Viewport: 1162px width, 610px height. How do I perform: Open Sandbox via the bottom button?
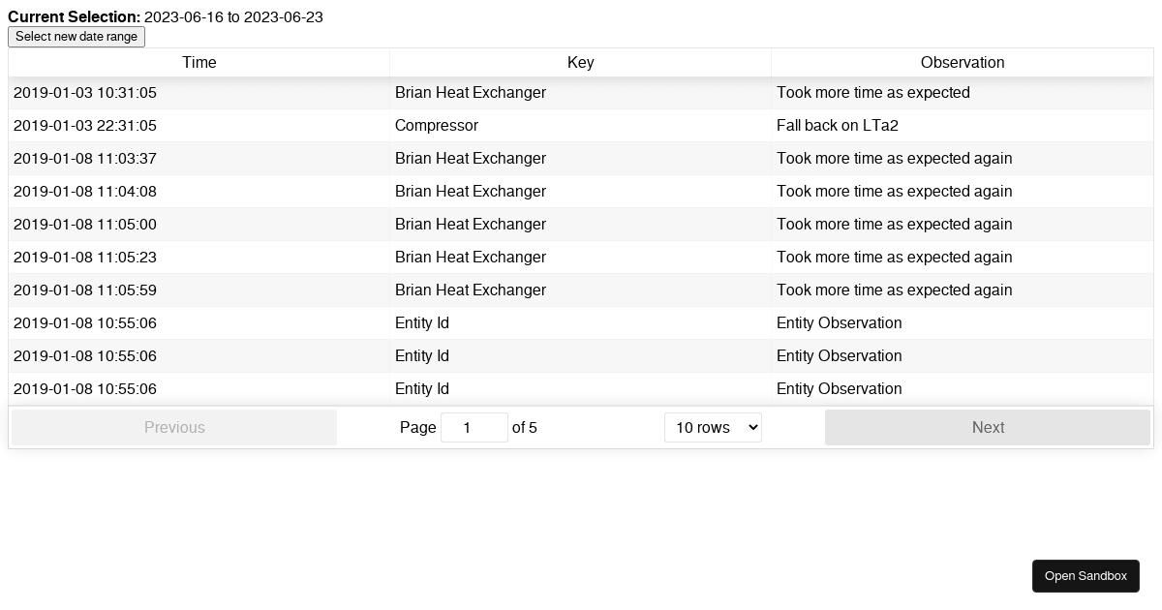tap(1086, 576)
